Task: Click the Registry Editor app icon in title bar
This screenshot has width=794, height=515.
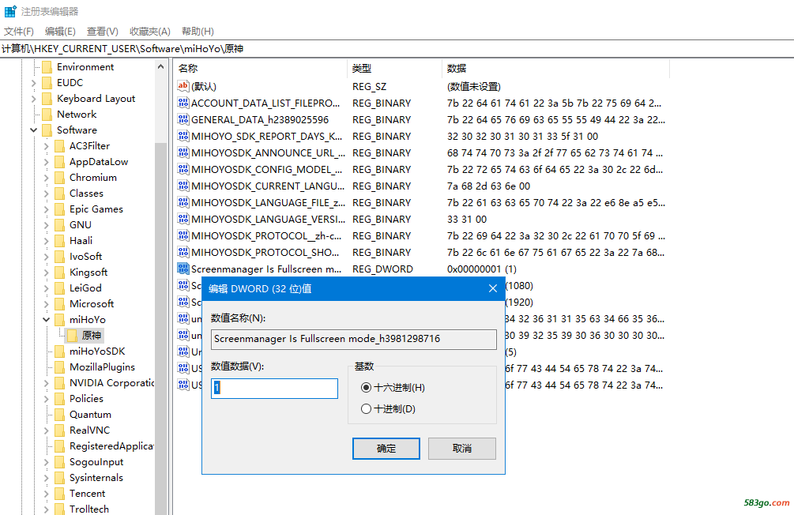Action: [x=10, y=11]
